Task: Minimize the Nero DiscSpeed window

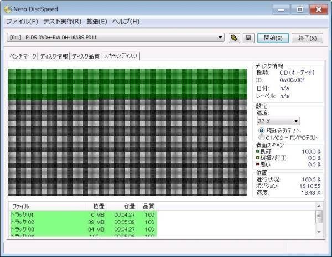Action: point(281,9)
